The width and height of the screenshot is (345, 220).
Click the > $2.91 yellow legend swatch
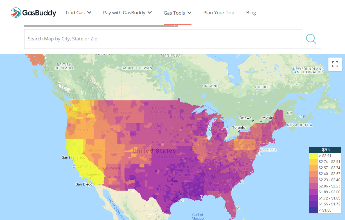point(314,156)
